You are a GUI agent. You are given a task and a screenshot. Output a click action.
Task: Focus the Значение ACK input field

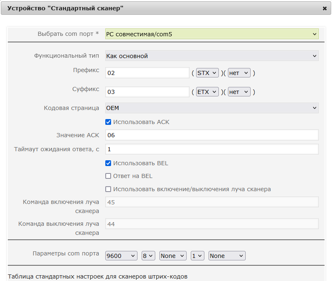coord(212,135)
